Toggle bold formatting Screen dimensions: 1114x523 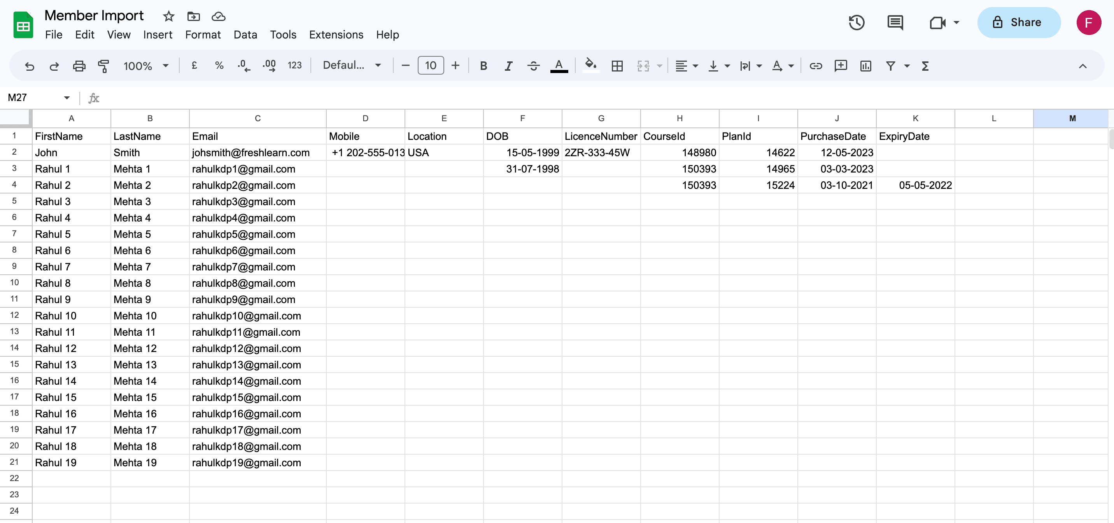[x=483, y=66]
